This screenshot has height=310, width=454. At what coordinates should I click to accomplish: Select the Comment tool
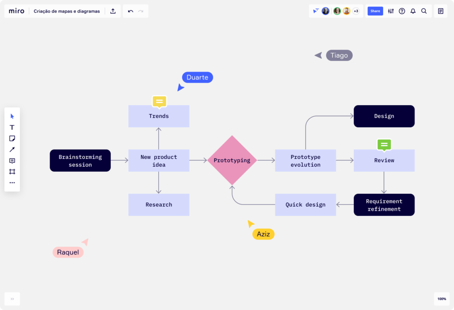tap(12, 161)
